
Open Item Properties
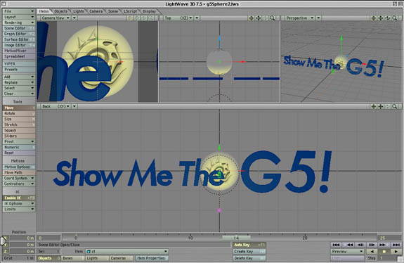[152, 258]
